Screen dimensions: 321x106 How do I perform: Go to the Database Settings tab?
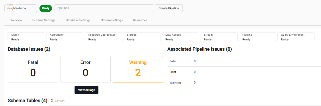[78, 20]
